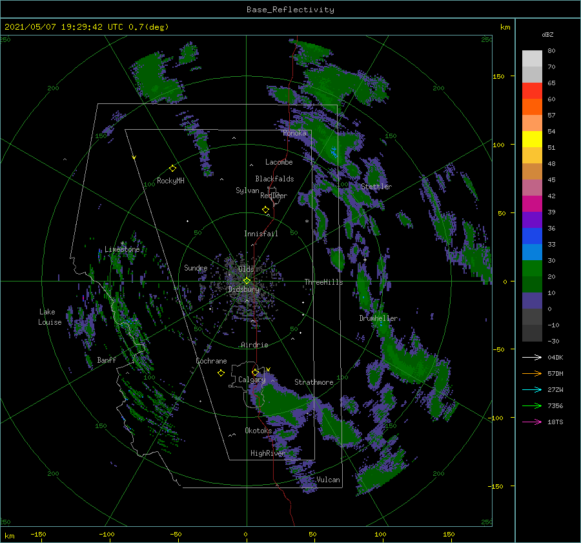Screen dimensions: 581x543
Task: Click the dBZ legend heading
Action: click(547, 35)
